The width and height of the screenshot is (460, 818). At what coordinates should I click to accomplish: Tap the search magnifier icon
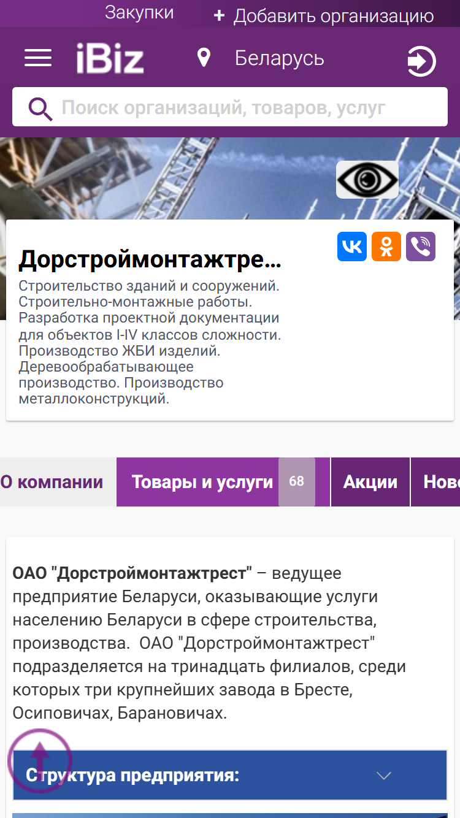click(40, 108)
